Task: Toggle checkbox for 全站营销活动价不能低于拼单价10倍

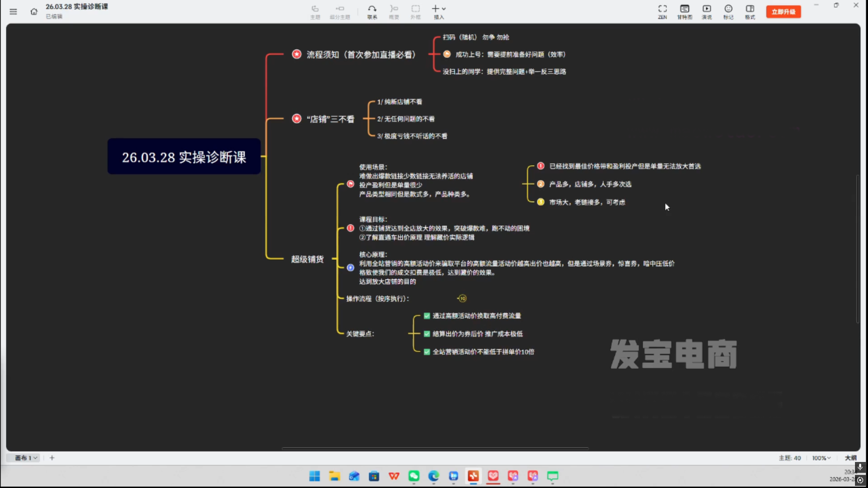Action: 427,352
